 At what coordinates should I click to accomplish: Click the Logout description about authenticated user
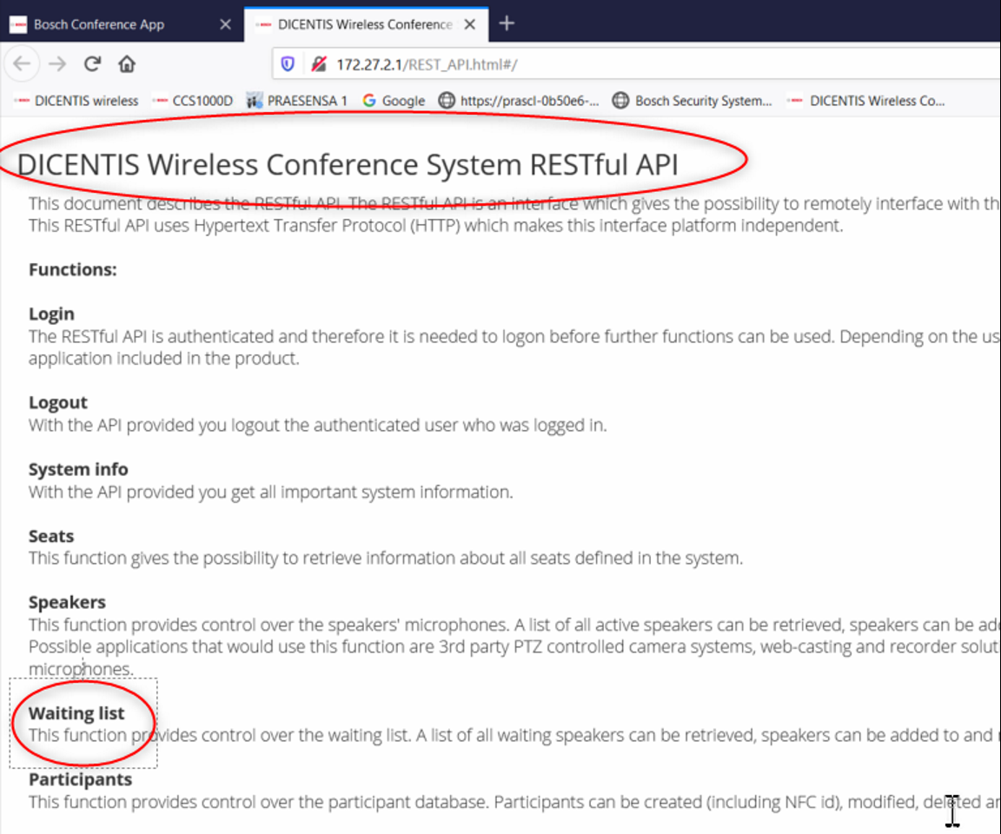(317, 425)
